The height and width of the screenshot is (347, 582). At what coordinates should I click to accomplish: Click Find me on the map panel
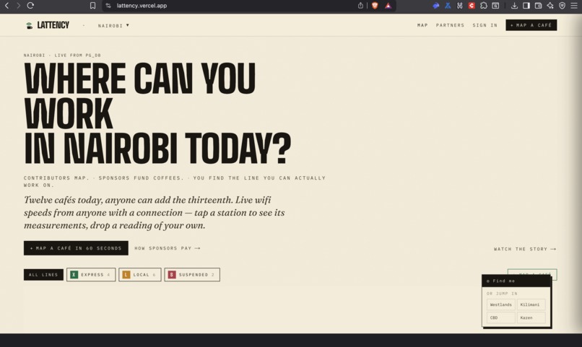click(x=516, y=281)
